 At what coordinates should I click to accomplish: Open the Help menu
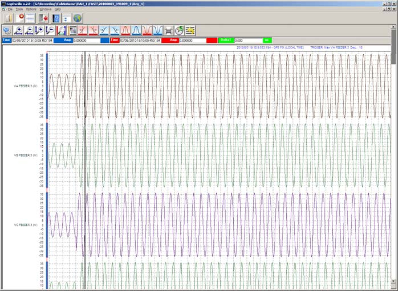[58, 9]
